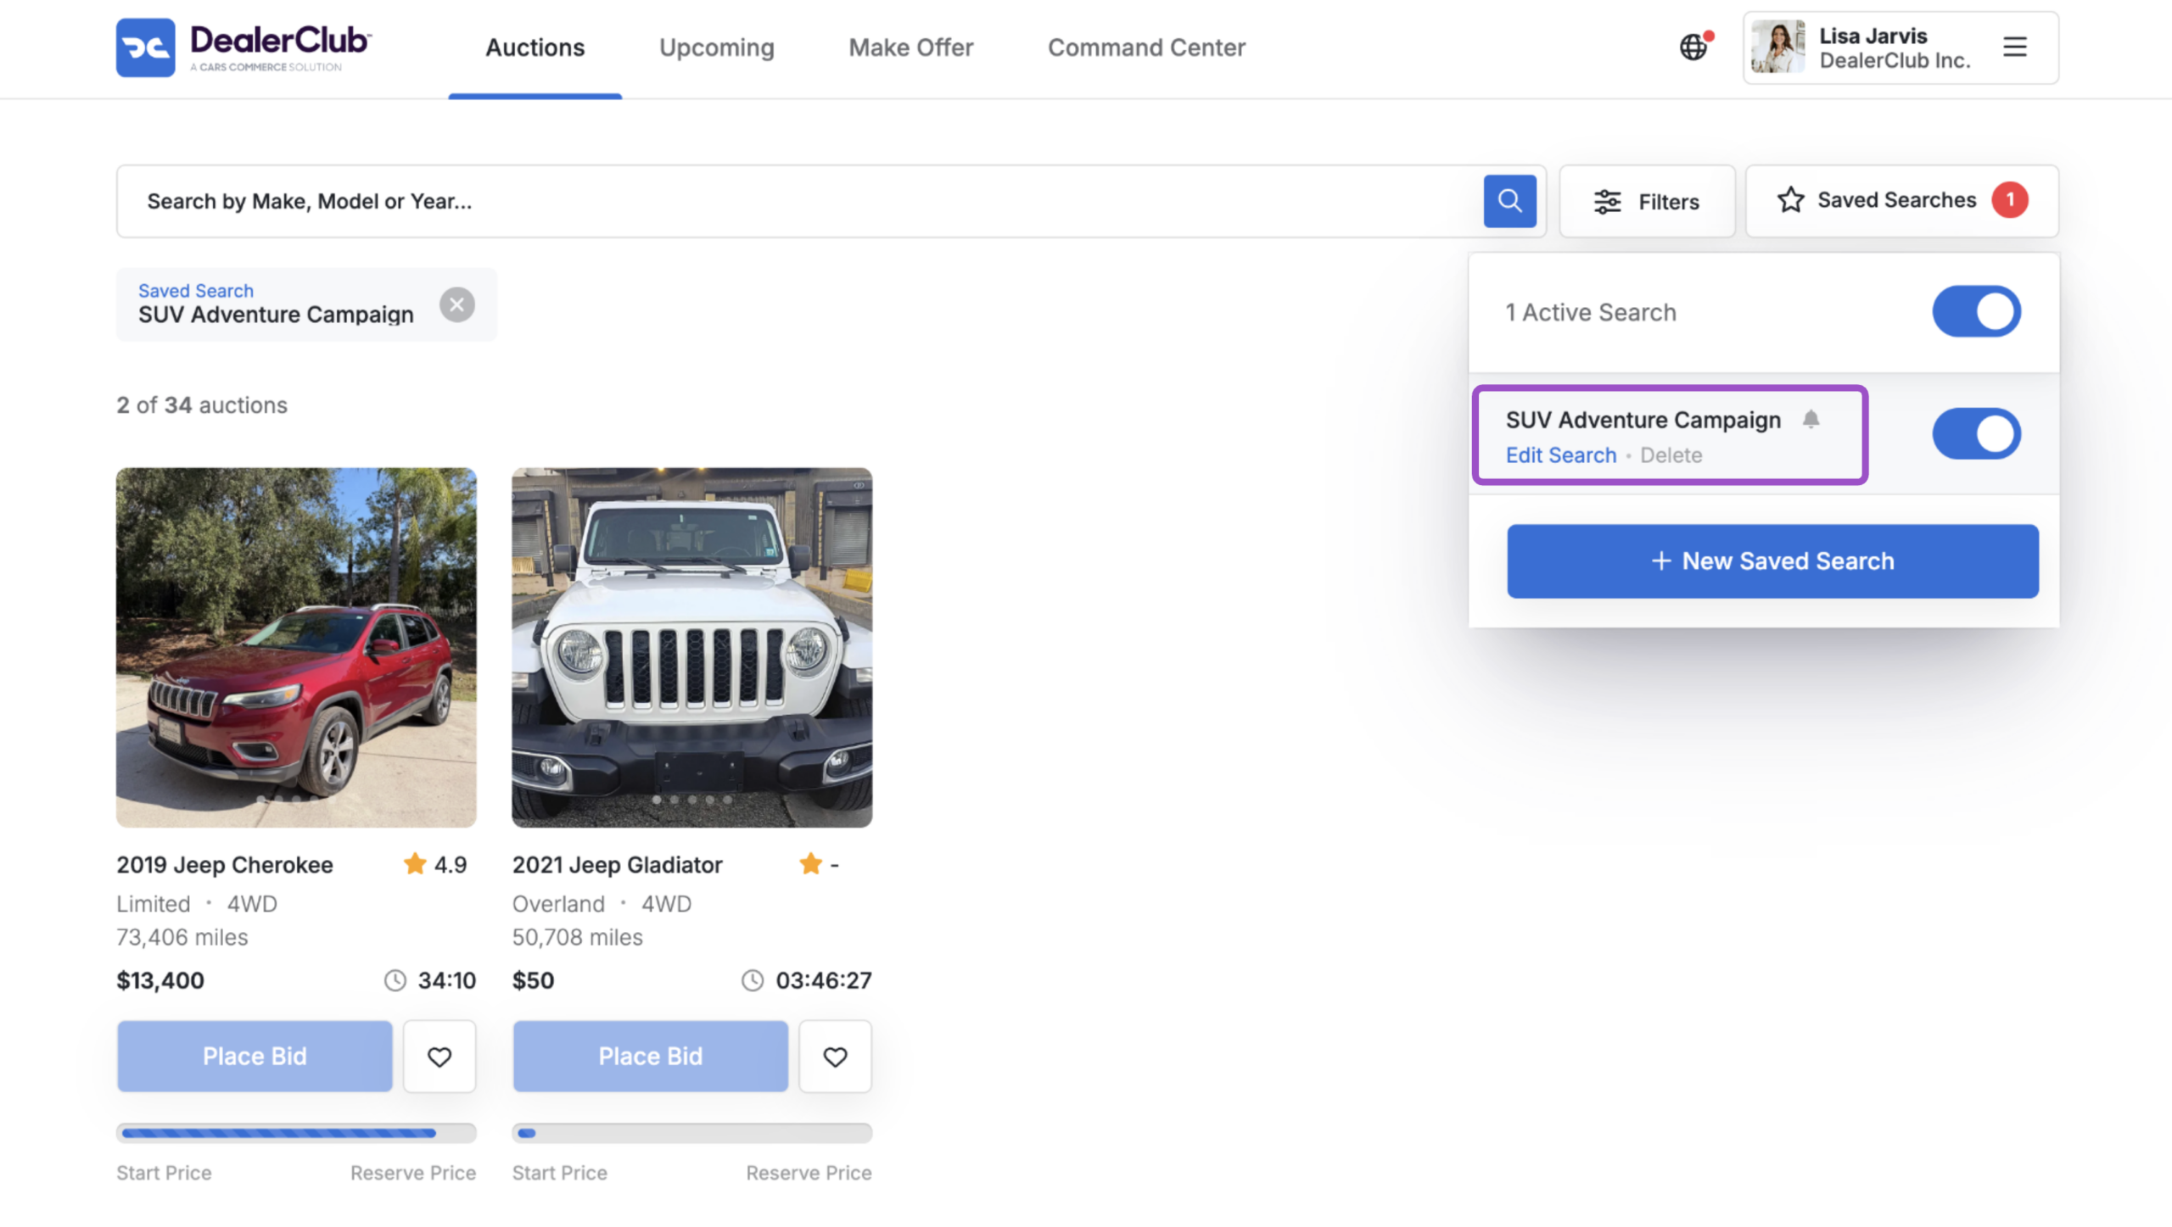This screenshot has height=1227, width=2172.
Task: Click the 2019 Jeep Cherokee title
Action: point(225,865)
